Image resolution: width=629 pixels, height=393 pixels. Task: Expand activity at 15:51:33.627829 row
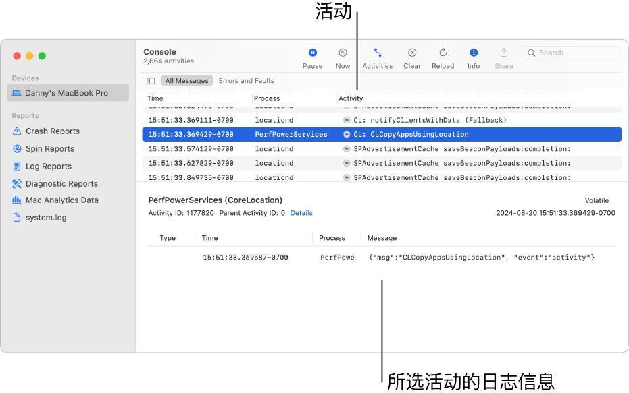(x=347, y=163)
